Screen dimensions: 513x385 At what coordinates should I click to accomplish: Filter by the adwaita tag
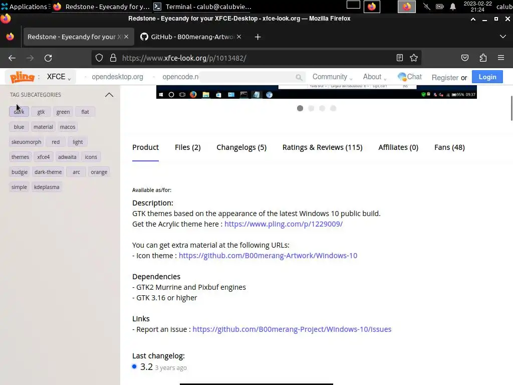pos(67,157)
